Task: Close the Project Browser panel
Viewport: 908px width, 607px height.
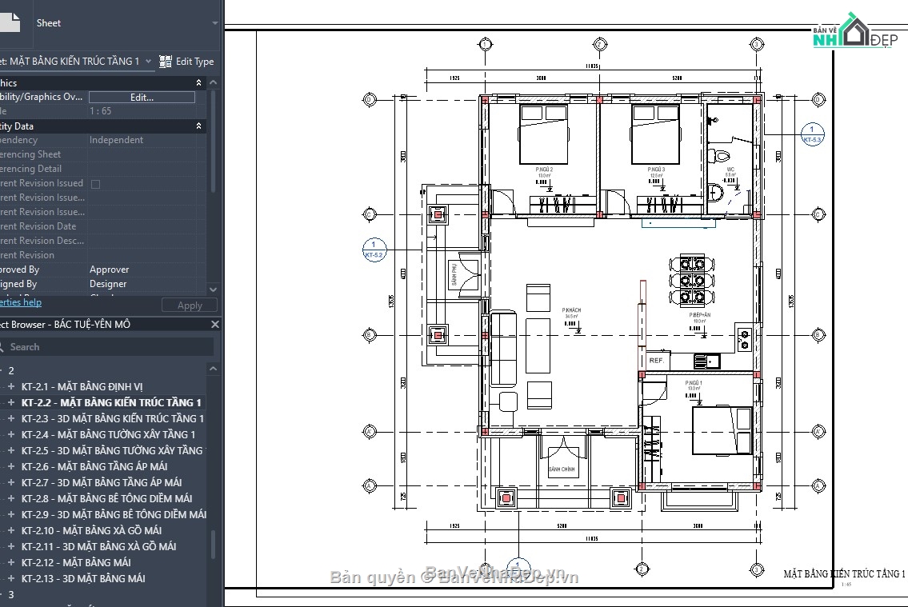Action: pos(215,325)
